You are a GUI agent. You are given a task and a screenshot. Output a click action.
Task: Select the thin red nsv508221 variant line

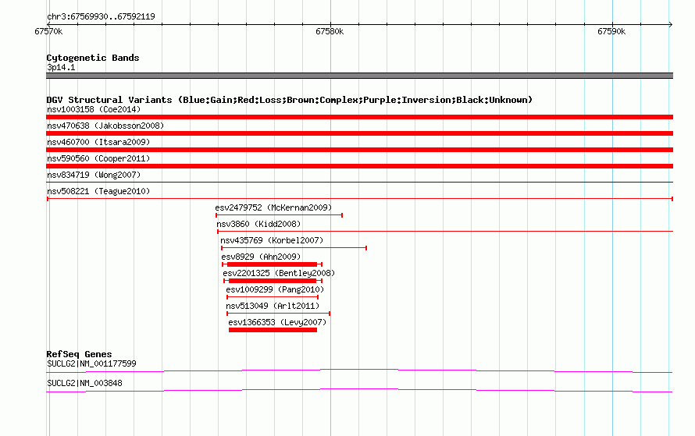360,199
